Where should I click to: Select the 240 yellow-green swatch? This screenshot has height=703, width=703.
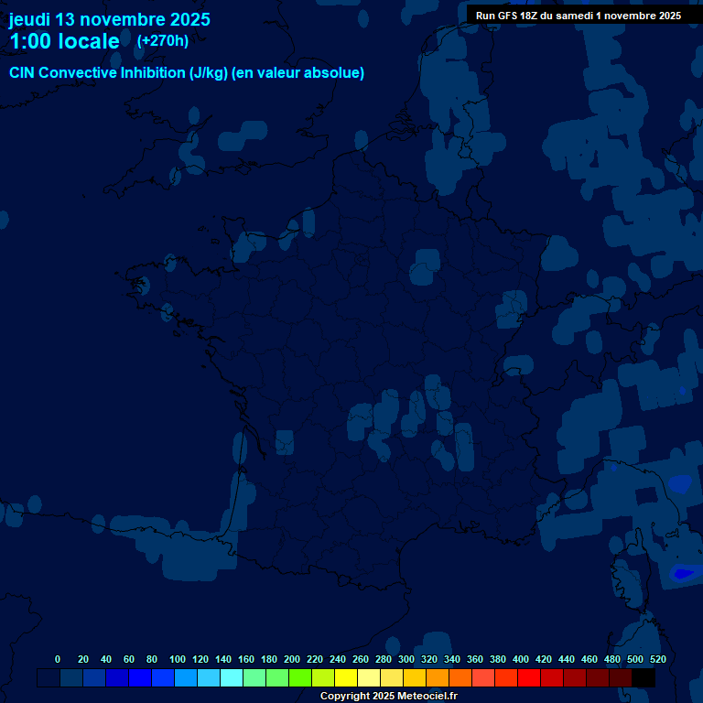(323, 677)
